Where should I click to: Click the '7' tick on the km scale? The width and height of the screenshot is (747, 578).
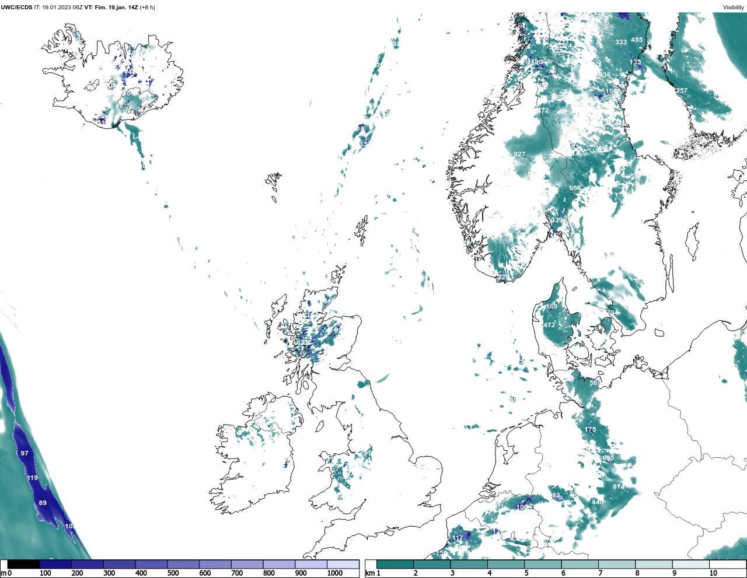pyautogui.click(x=601, y=573)
